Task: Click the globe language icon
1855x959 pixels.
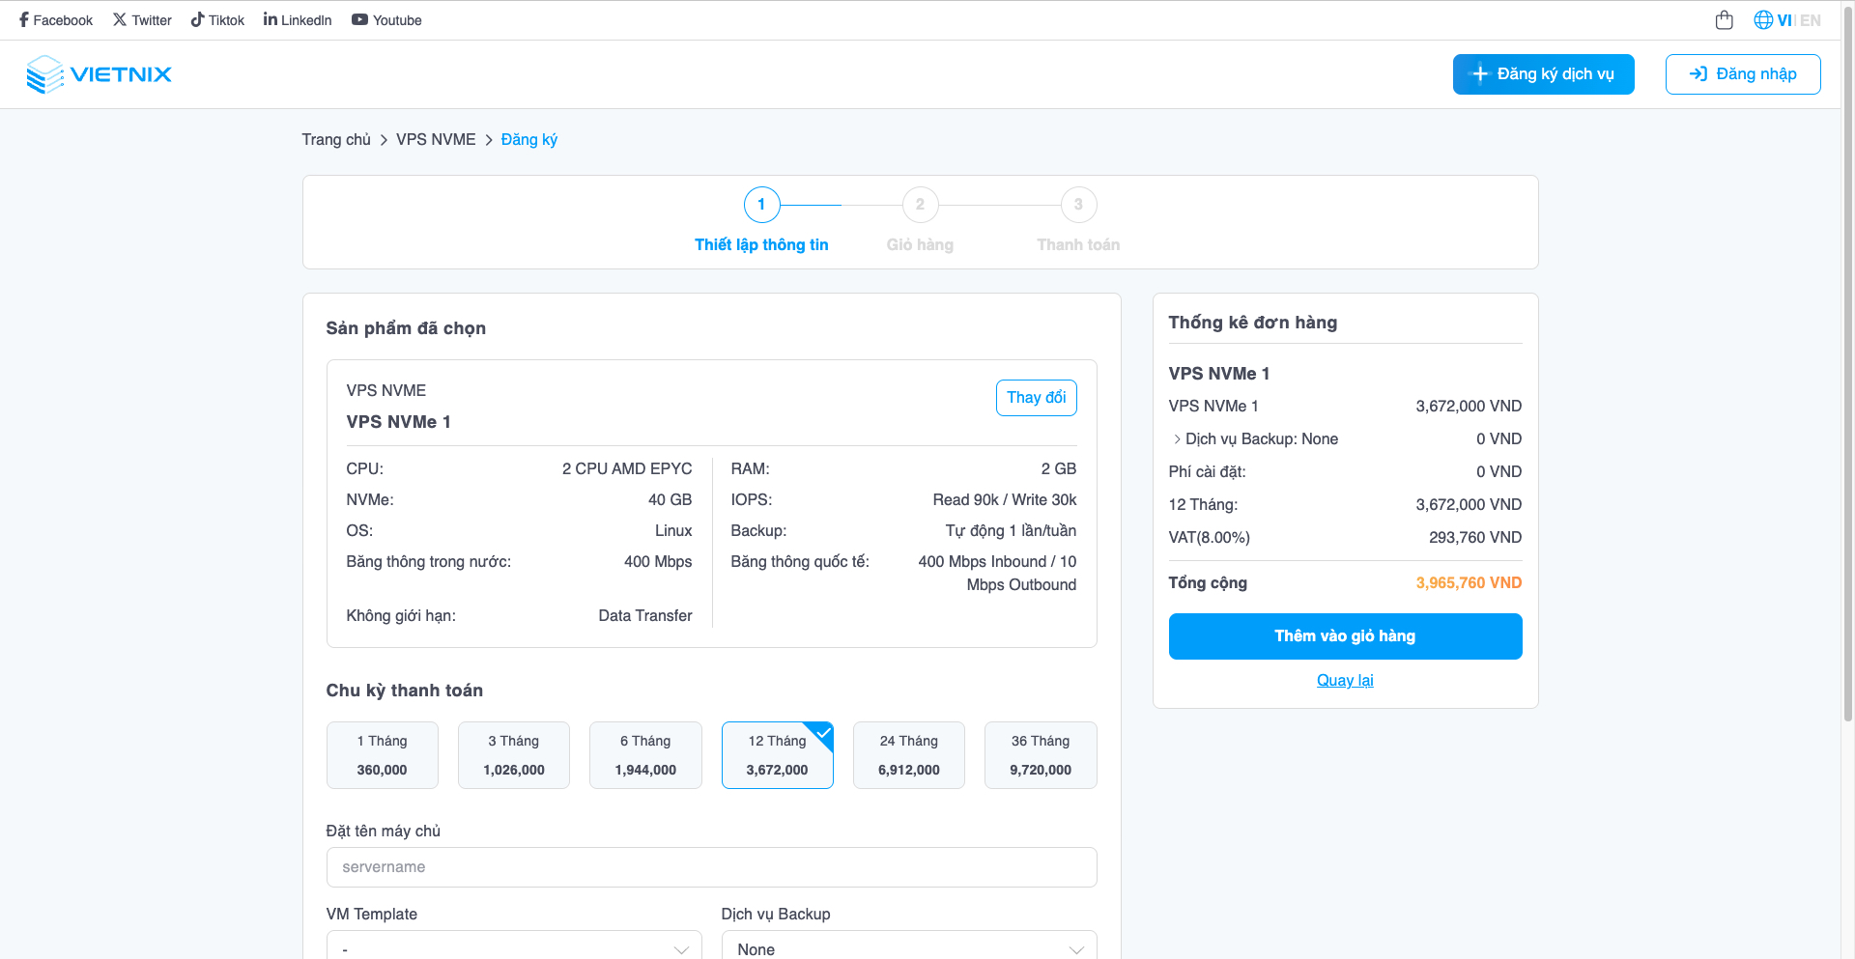Action: (1763, 20)
